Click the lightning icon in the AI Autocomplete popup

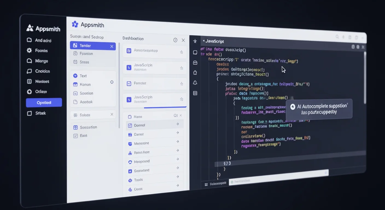[293, 107]
